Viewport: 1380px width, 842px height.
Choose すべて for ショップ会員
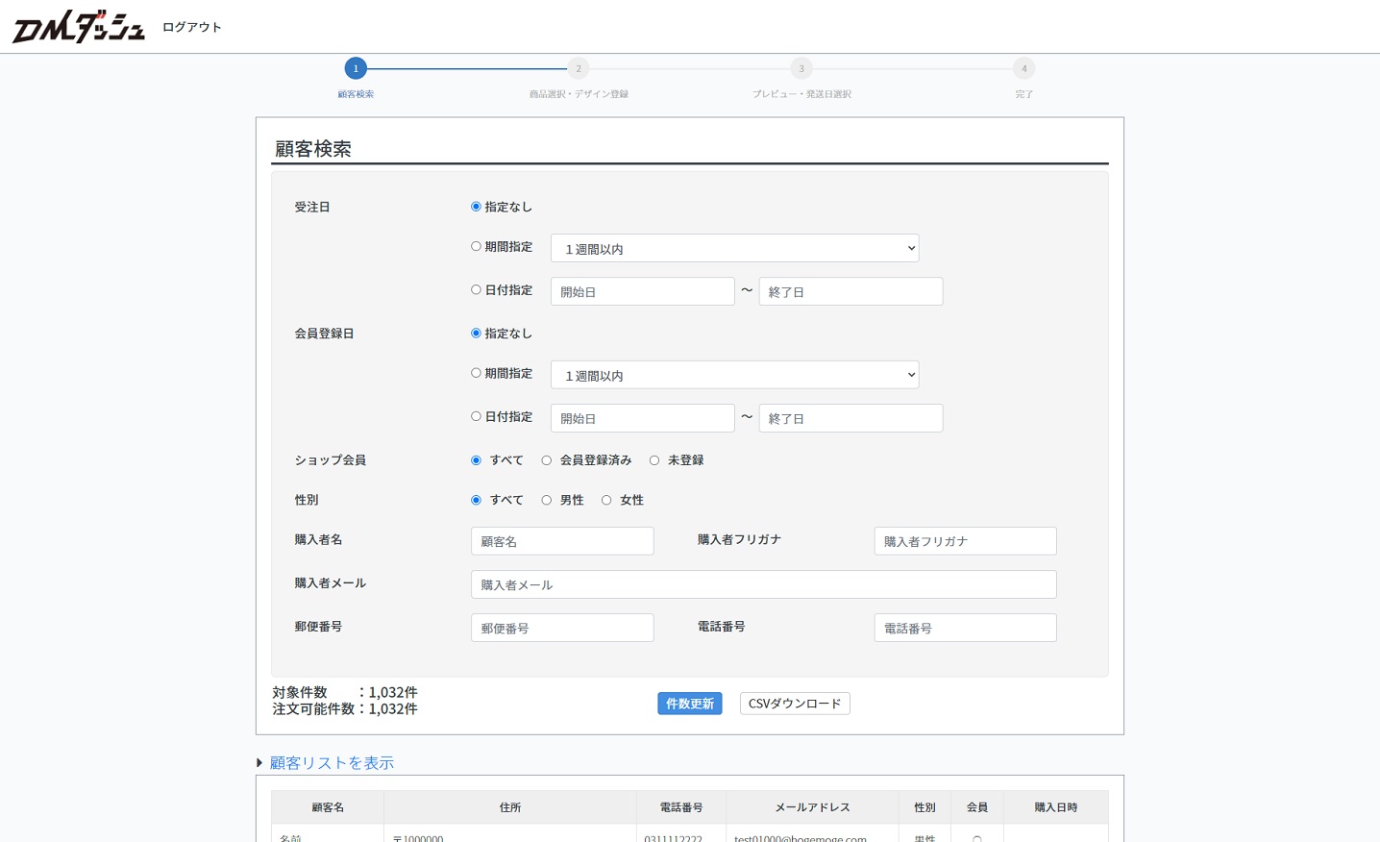(x=476, y=460)
